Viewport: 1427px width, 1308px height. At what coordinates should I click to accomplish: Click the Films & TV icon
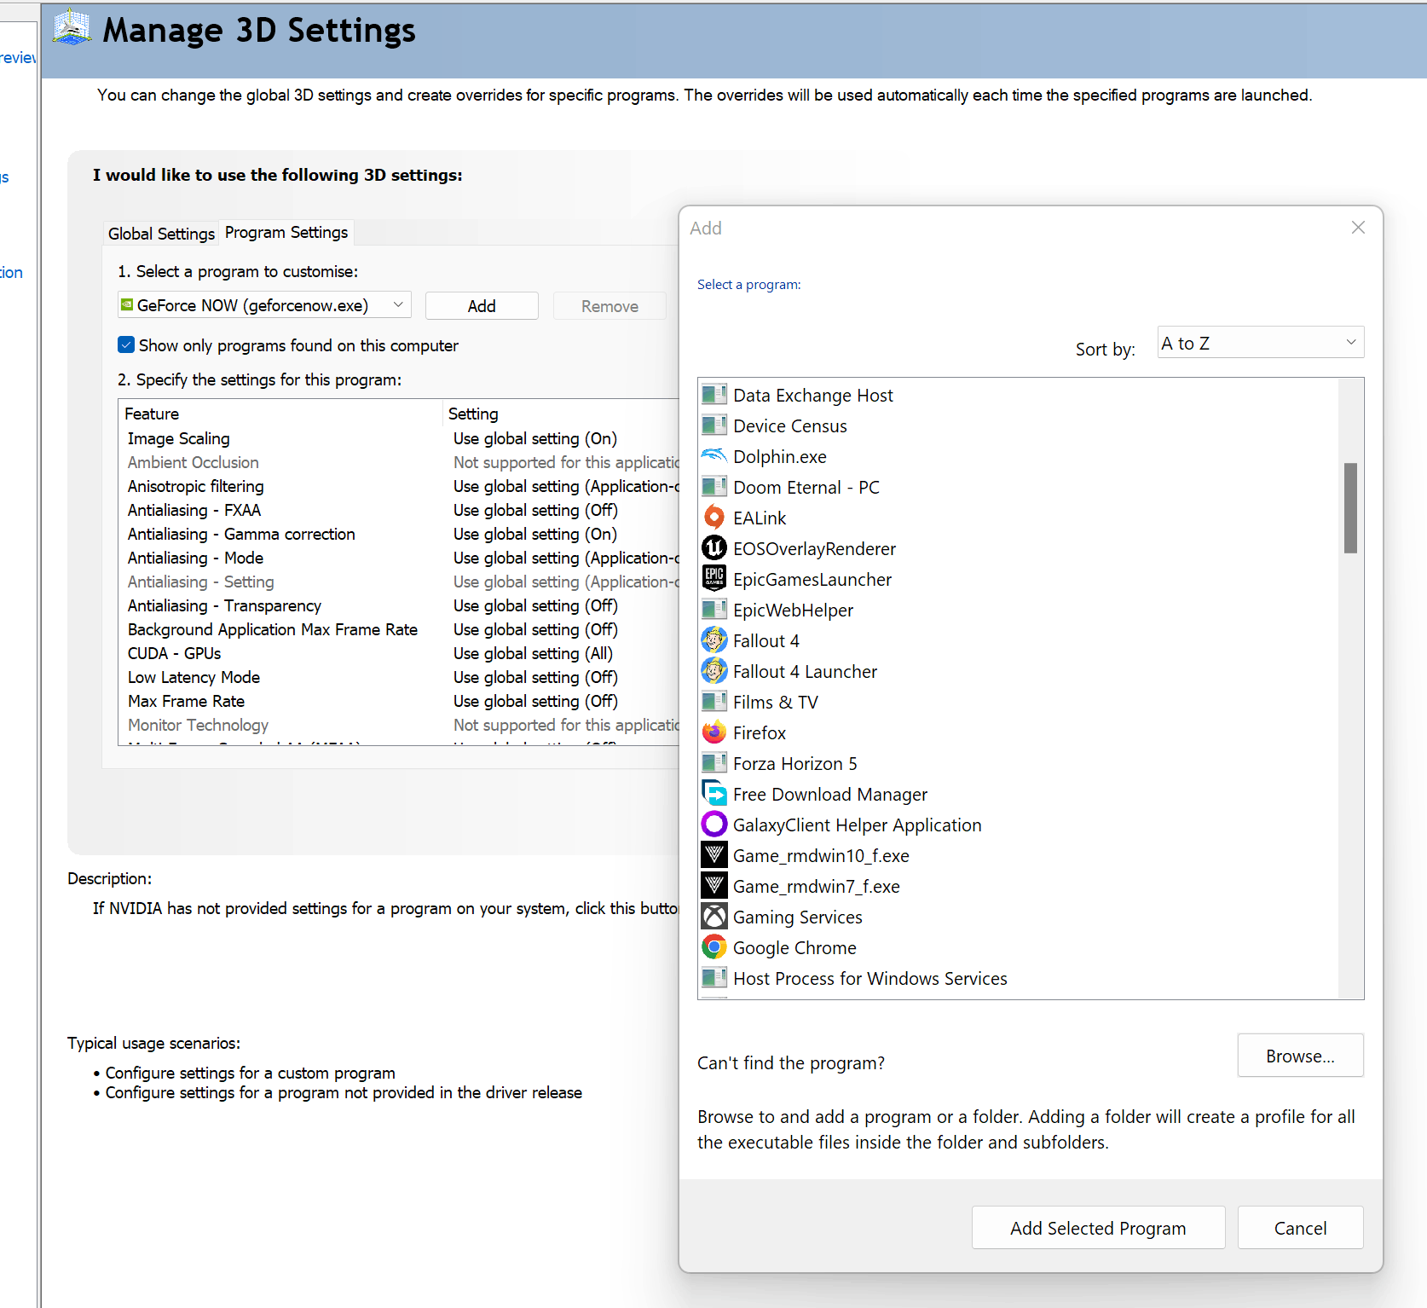tap(714, 702)
